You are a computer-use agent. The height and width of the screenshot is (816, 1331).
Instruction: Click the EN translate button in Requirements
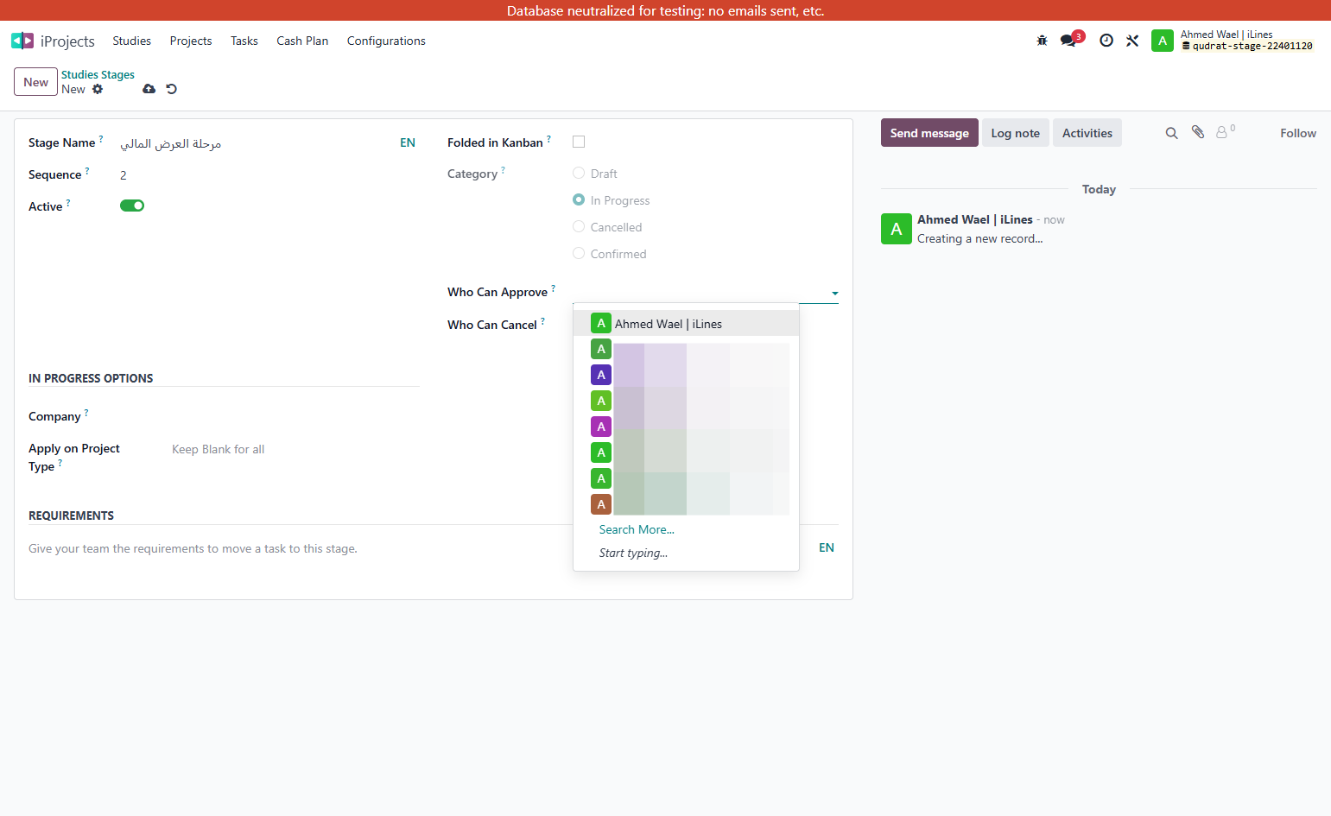click(x=827, y=547)
